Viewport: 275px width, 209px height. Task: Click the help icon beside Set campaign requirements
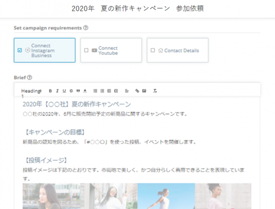[x=86, y=28]
